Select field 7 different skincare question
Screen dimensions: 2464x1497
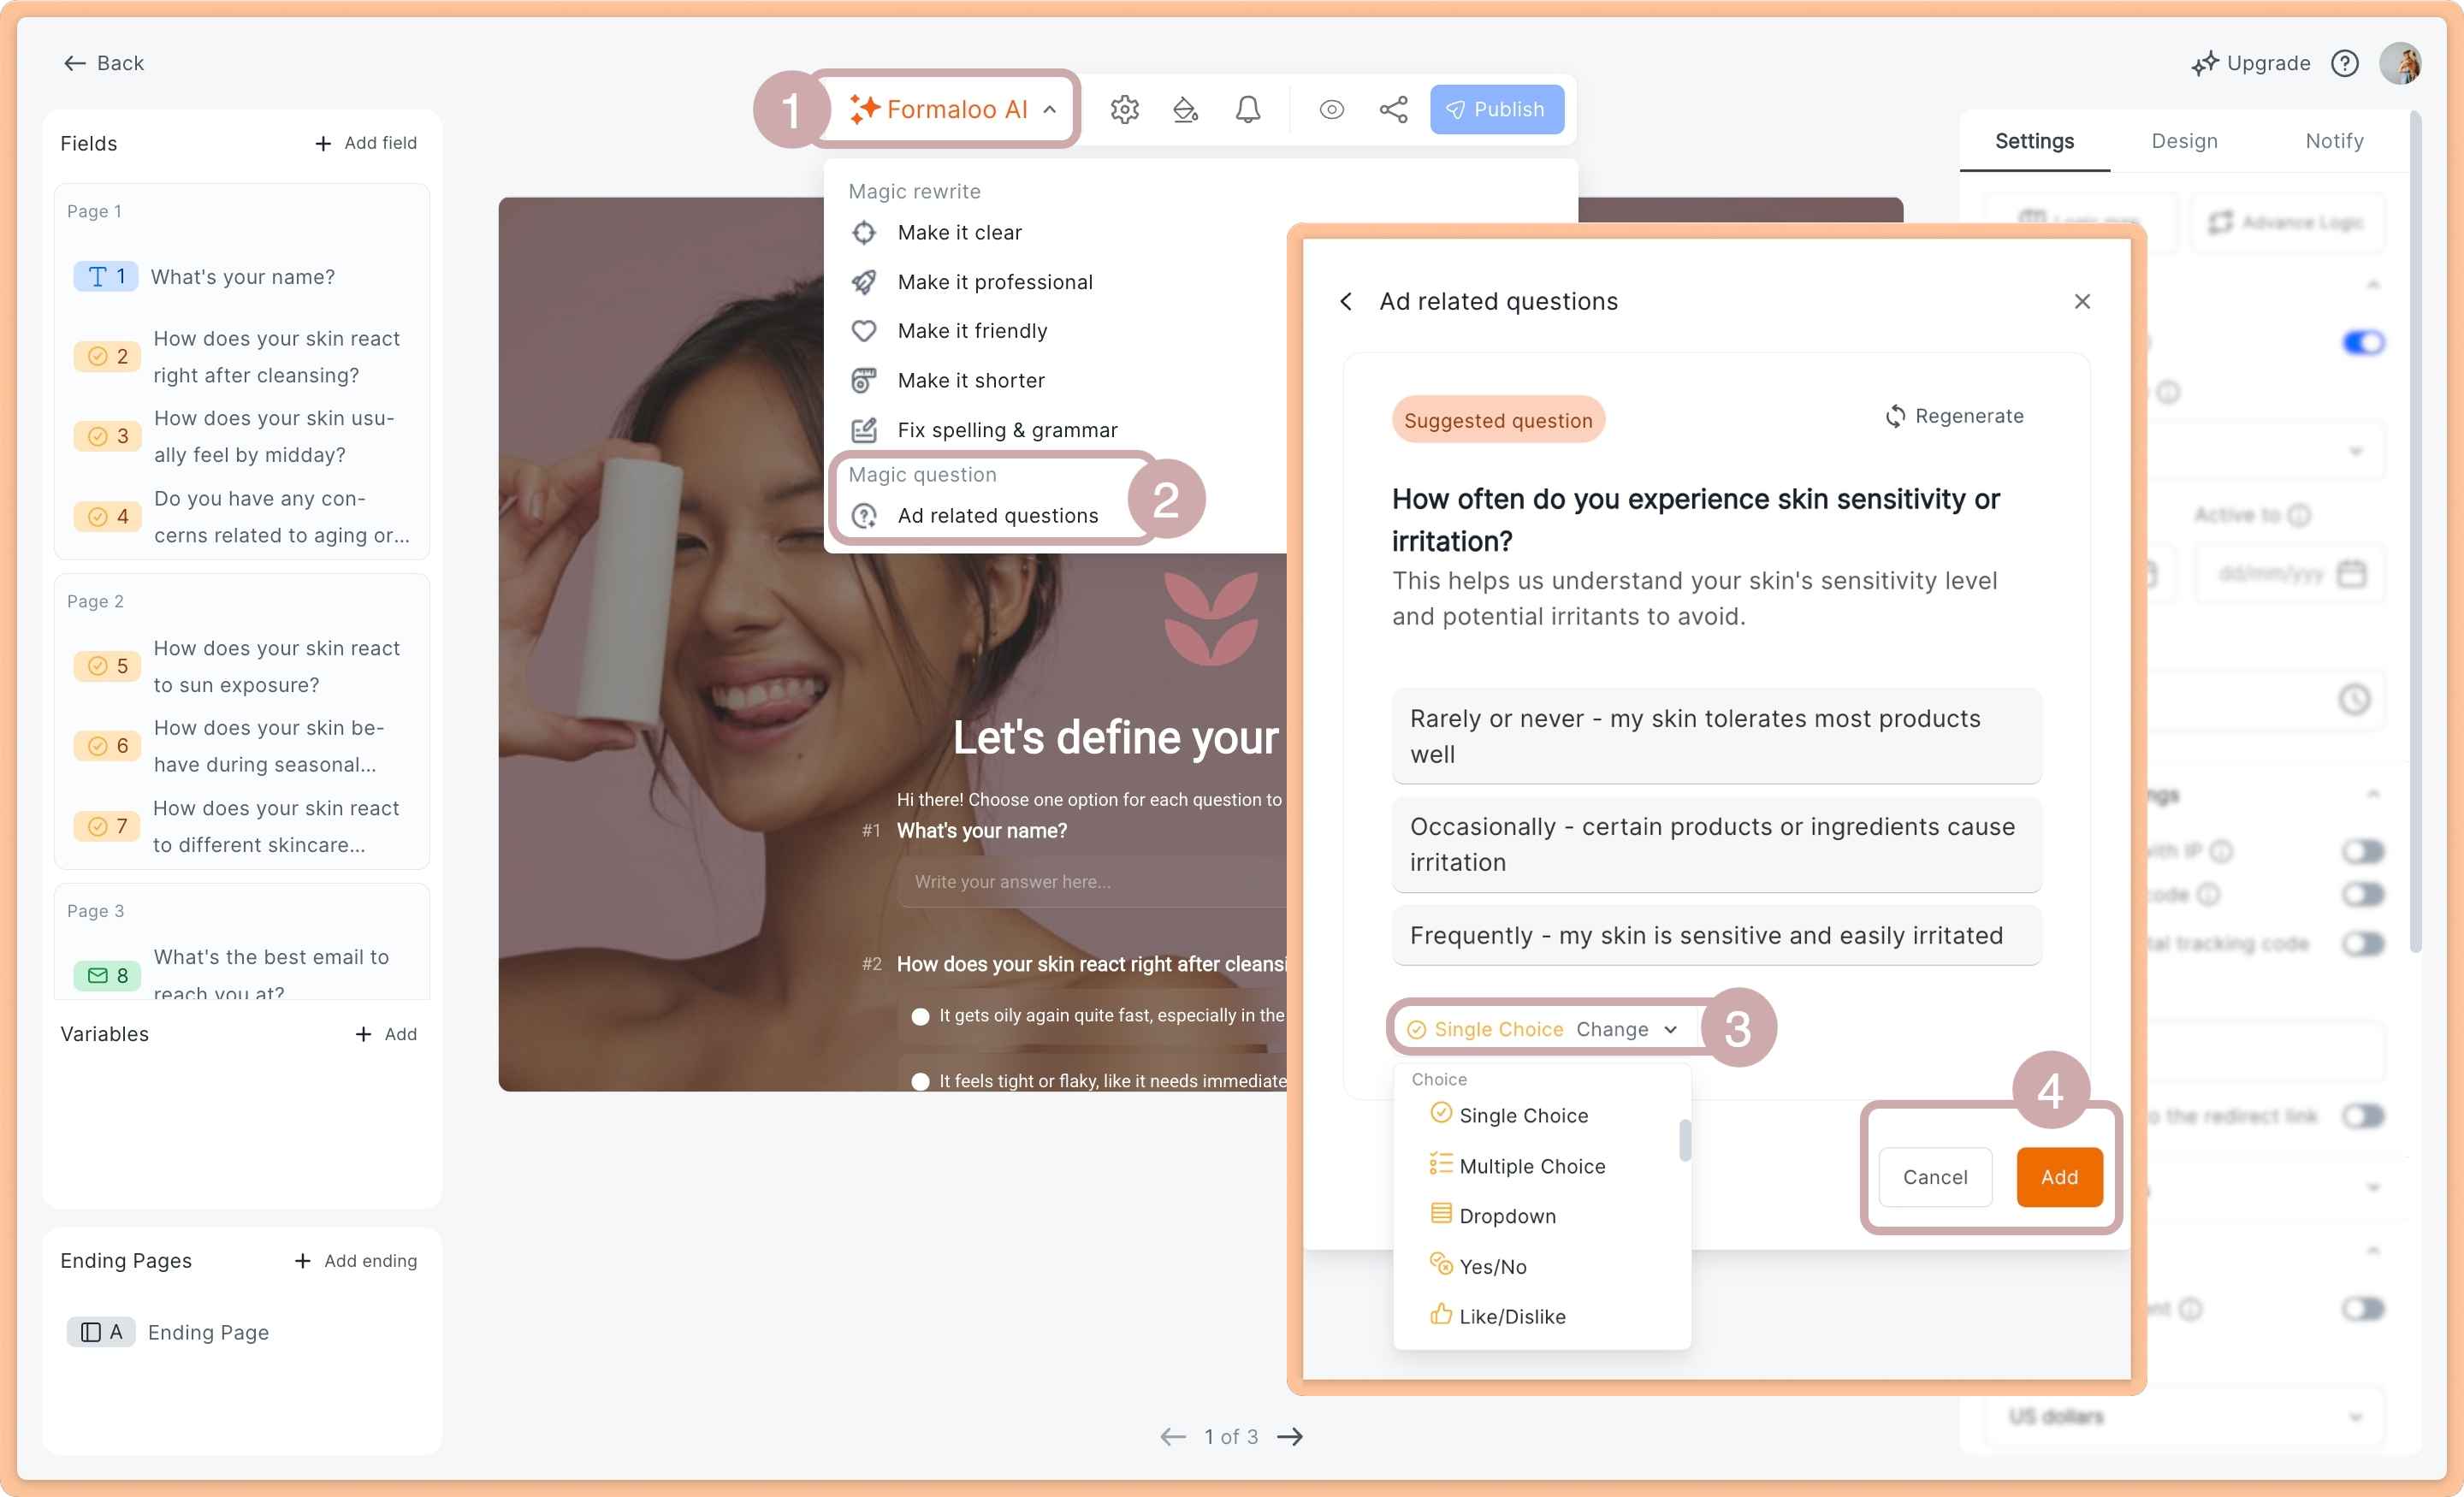pyautogui.click(x=242, y=826)
